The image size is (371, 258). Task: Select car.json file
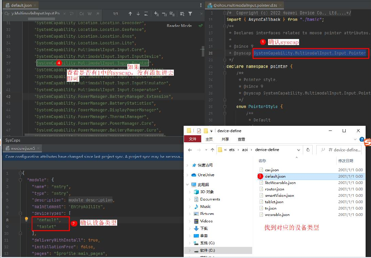[272, 170]
